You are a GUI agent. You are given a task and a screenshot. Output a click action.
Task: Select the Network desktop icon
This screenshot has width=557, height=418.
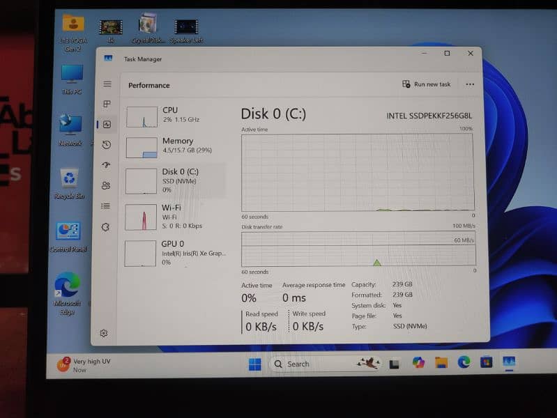pos(70,130)
